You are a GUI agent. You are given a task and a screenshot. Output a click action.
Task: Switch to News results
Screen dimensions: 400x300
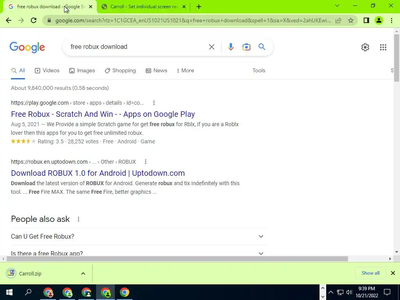[x=156, y=70]
